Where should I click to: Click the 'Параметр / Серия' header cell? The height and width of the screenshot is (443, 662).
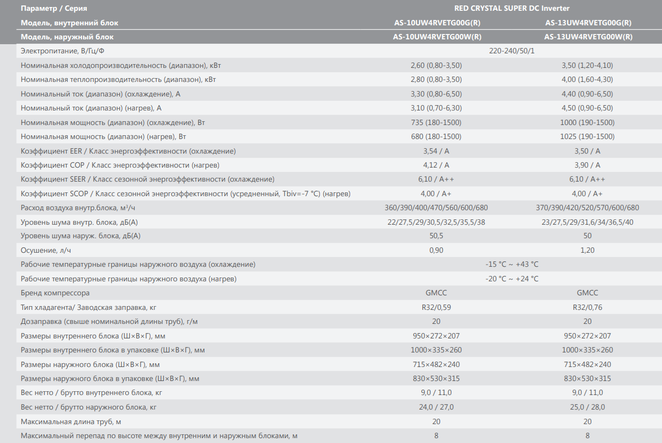point(54,9)
